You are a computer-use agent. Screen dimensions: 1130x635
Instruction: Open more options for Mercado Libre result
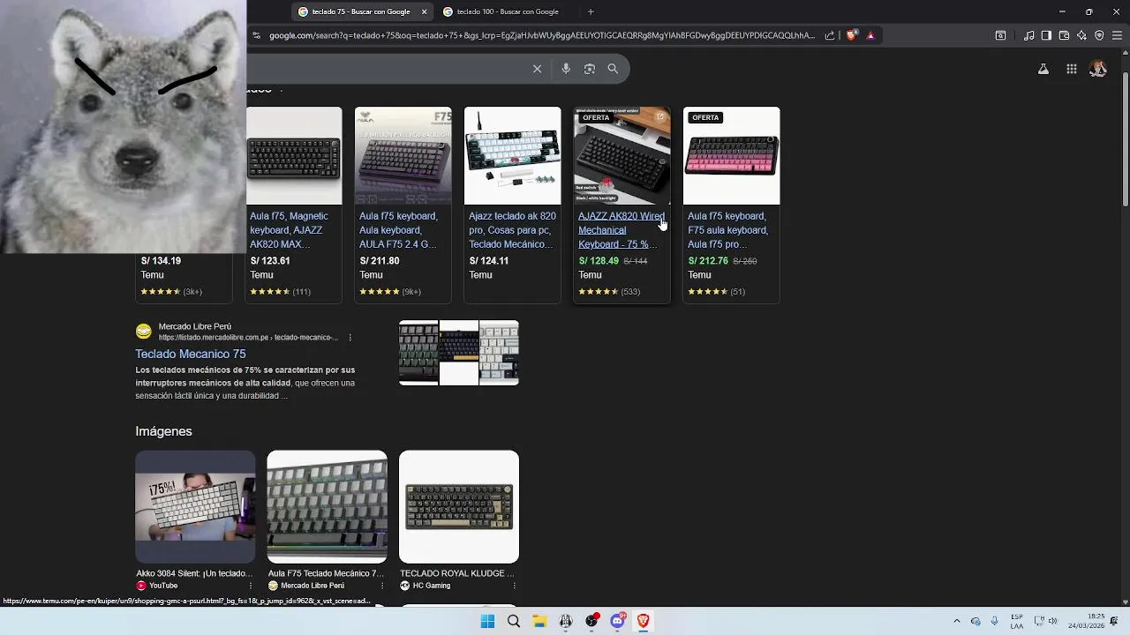click(x=350, y=338)
